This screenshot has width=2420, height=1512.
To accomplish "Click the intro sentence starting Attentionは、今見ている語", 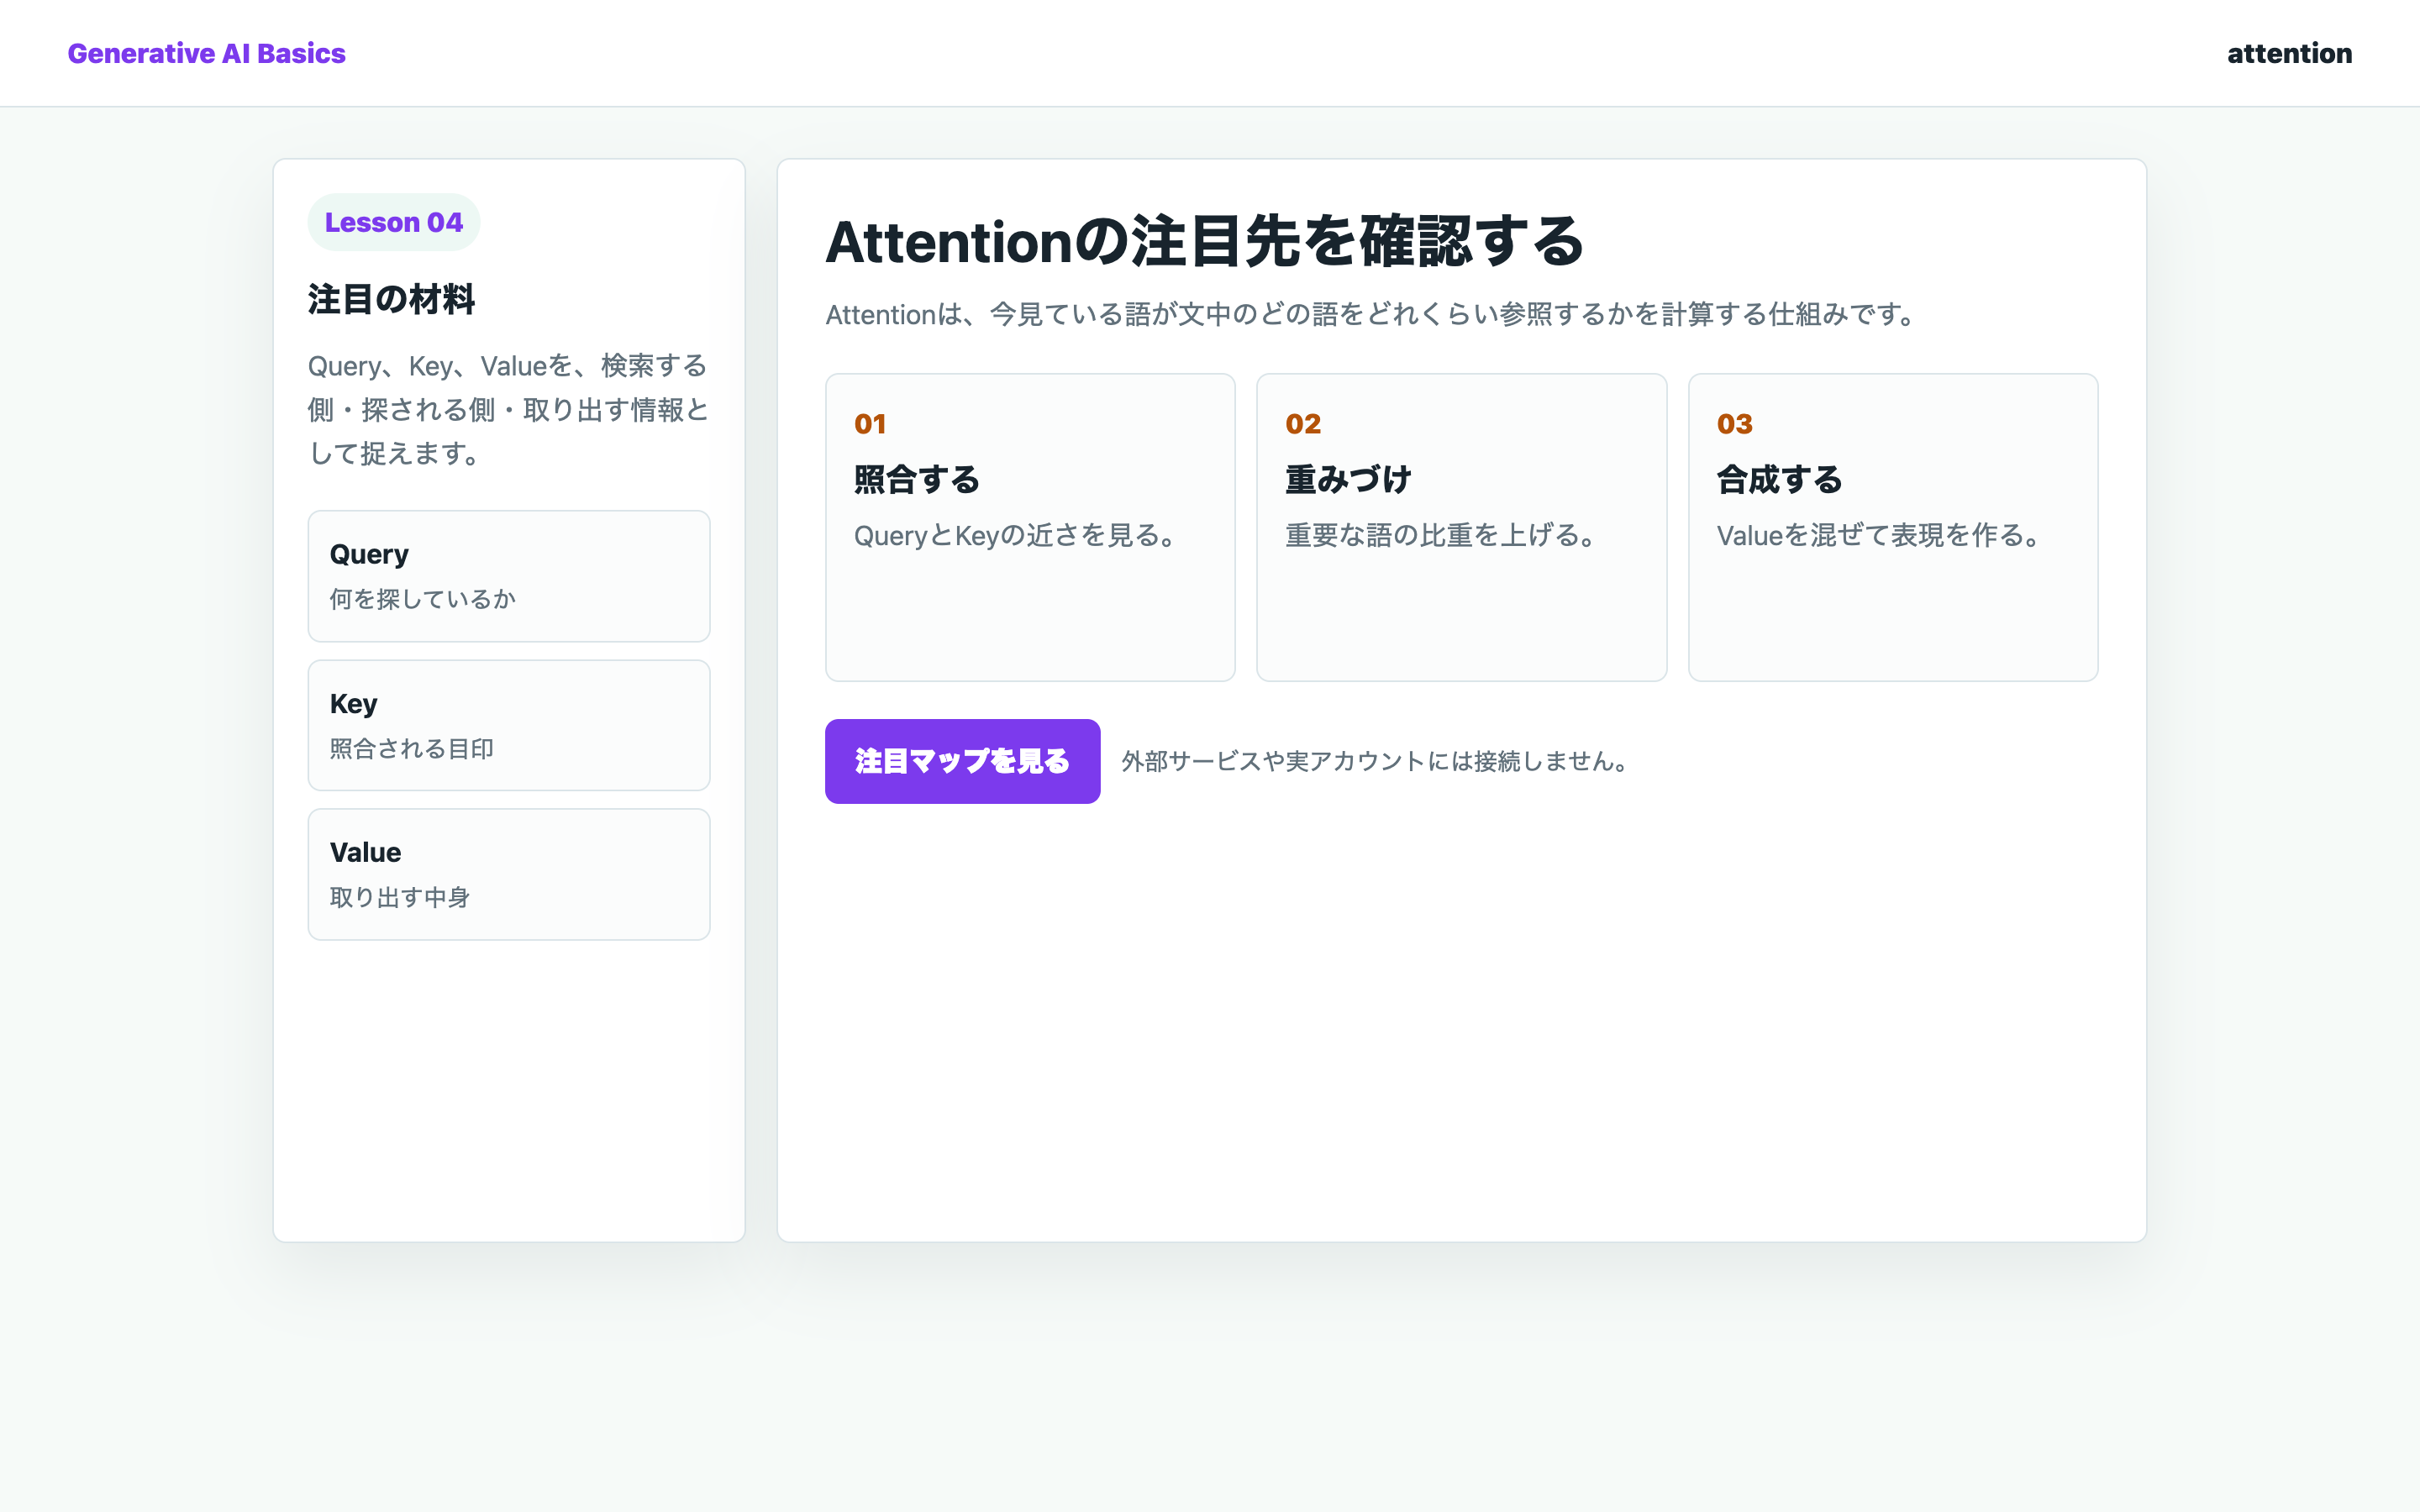I will click(1371, 314).
